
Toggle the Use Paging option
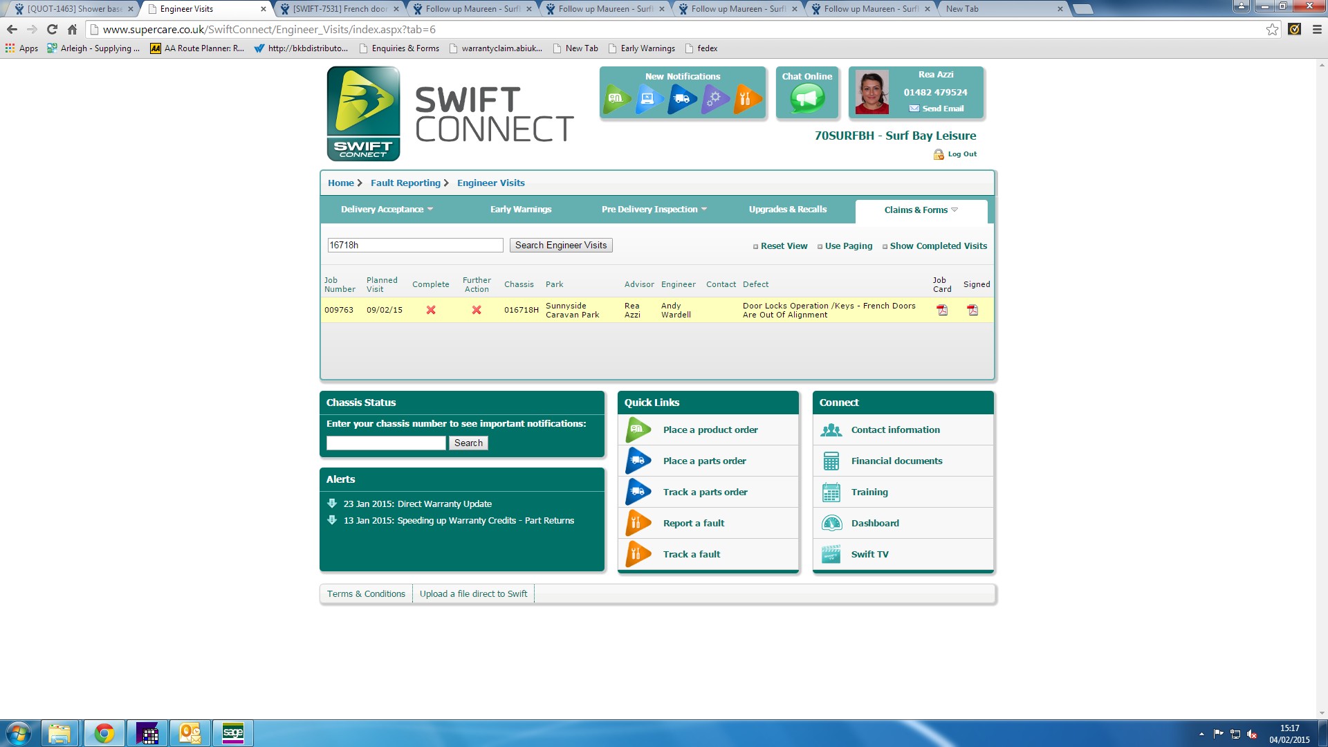point(848,246)
